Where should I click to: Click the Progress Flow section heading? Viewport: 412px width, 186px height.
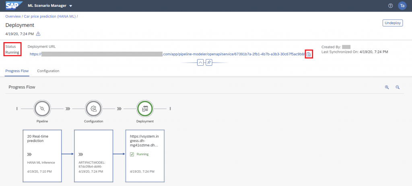[x=22, y=87]
